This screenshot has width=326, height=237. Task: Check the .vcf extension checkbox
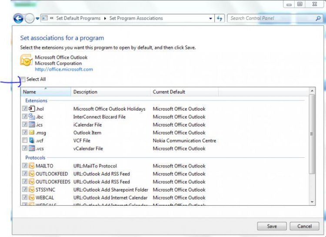pyautogui.click(x=25, y=140)
